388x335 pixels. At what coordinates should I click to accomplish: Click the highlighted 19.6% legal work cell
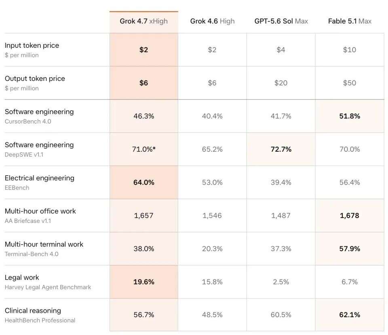coord(144,282)
